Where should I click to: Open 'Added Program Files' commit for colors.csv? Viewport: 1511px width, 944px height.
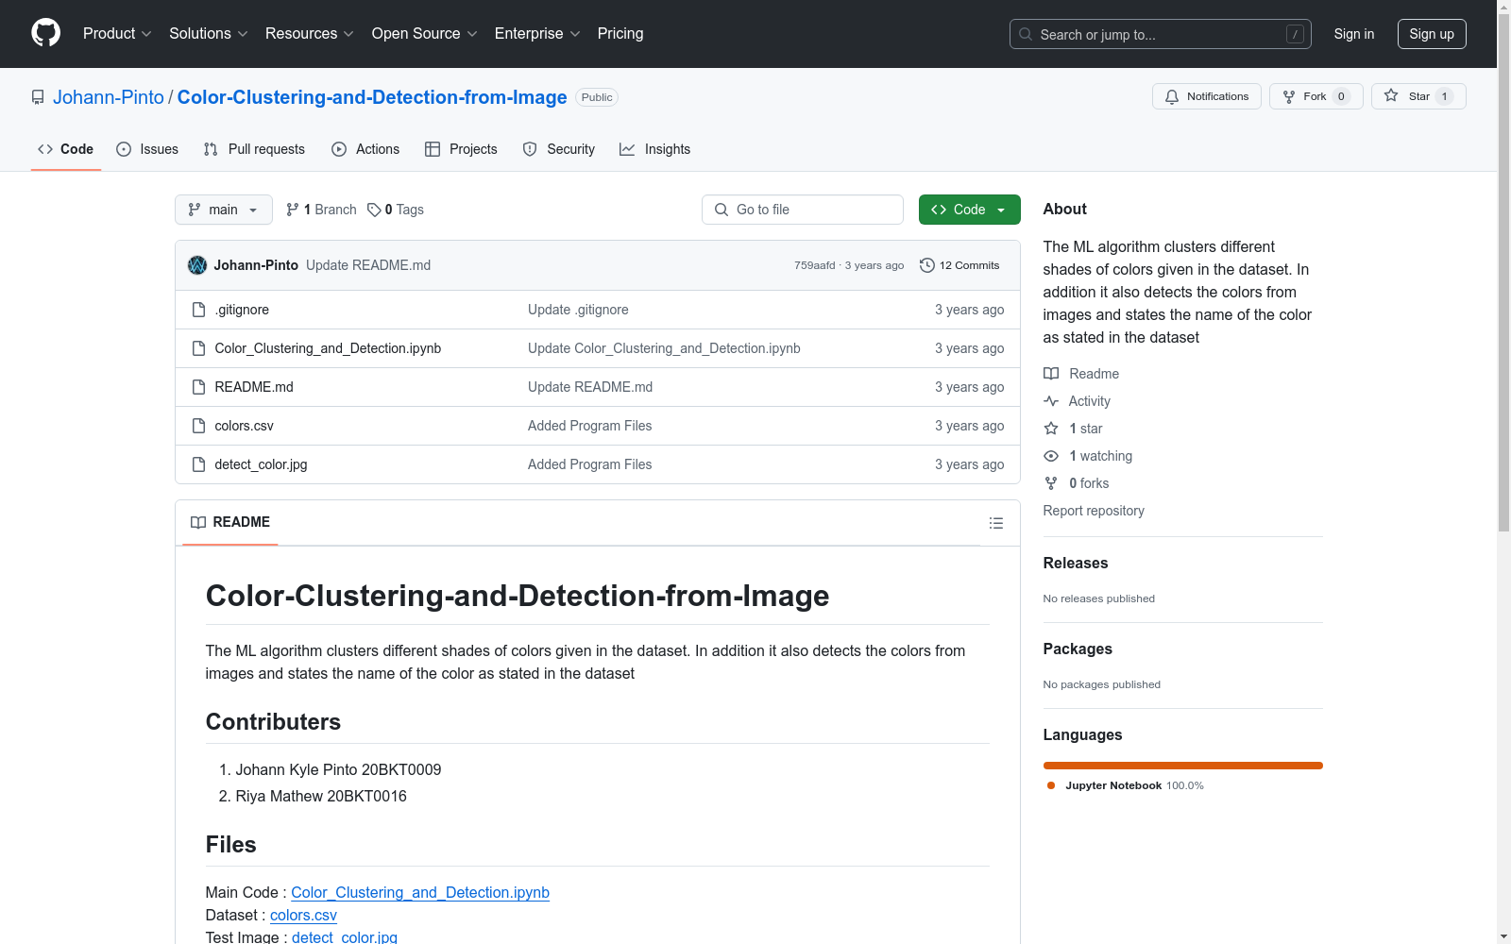pyautogui.click(x=589, y=426)
